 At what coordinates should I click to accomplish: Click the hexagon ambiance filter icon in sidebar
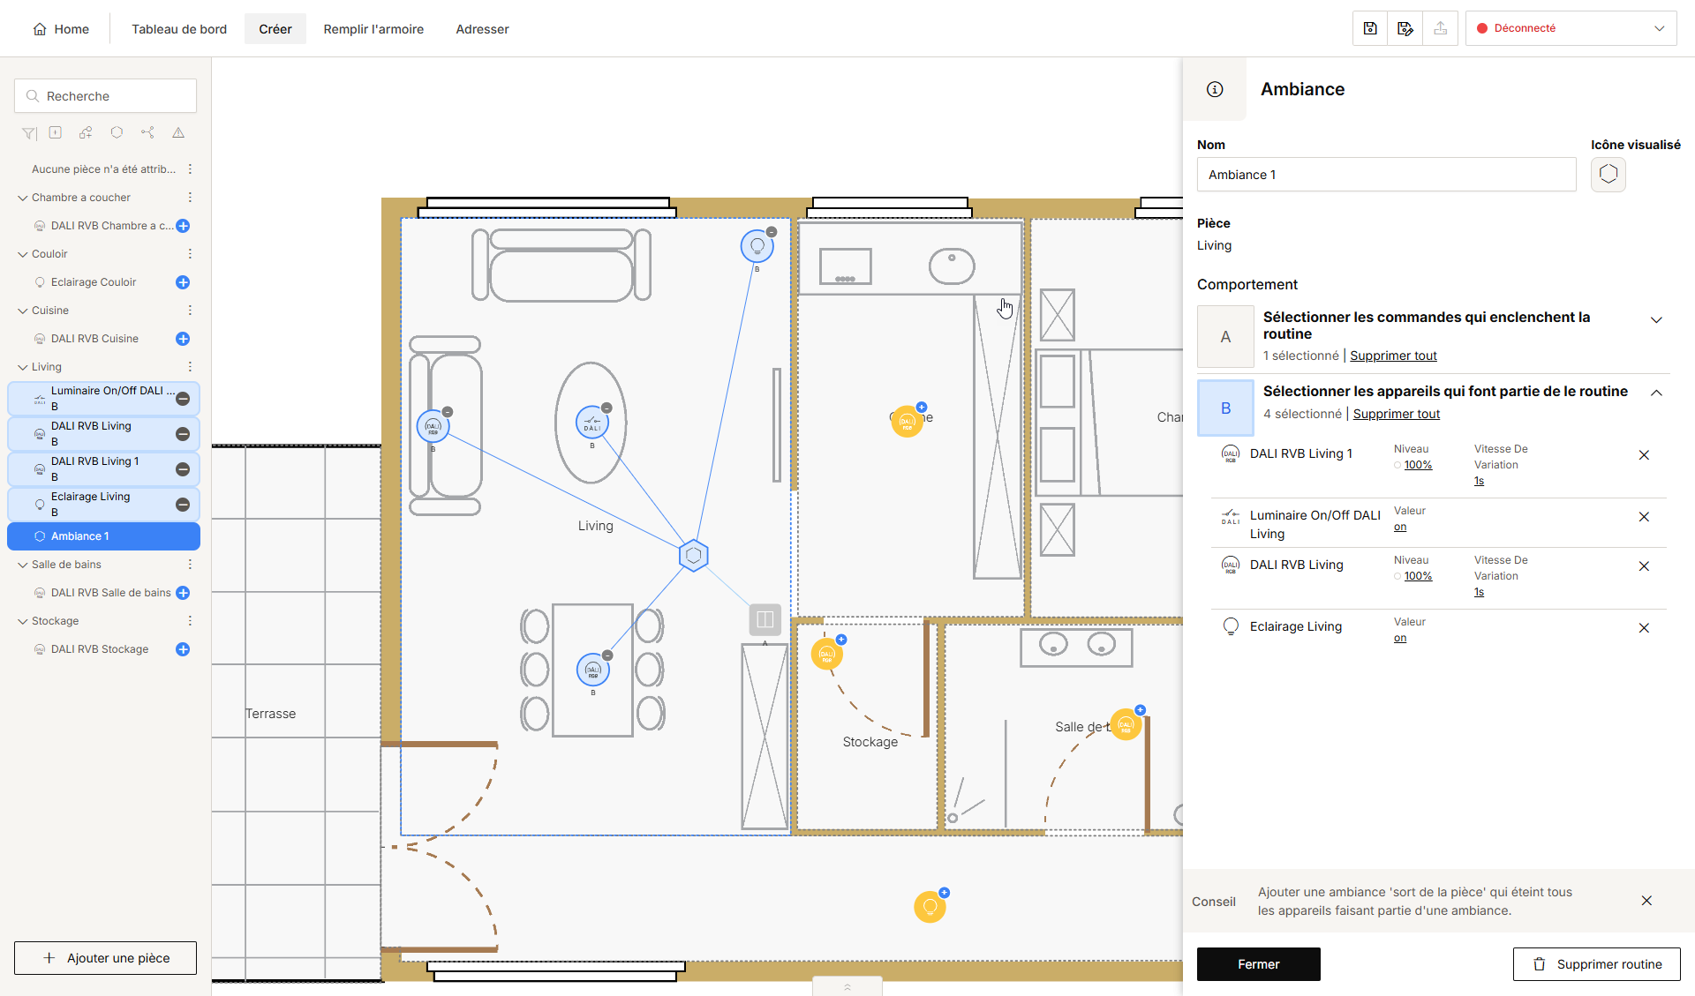(117, 132)
